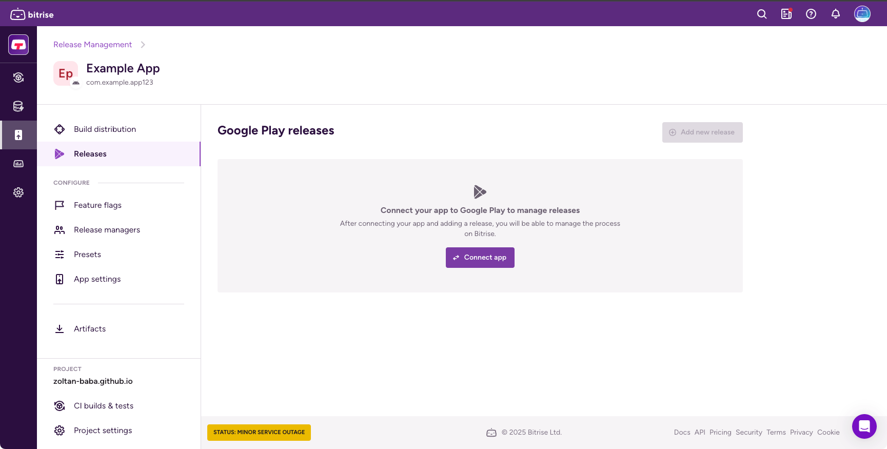Image resolution: width=887 pixels, height=449 pixels.
Task: Open build cache database icon in rail
Action: click(18, 106)
